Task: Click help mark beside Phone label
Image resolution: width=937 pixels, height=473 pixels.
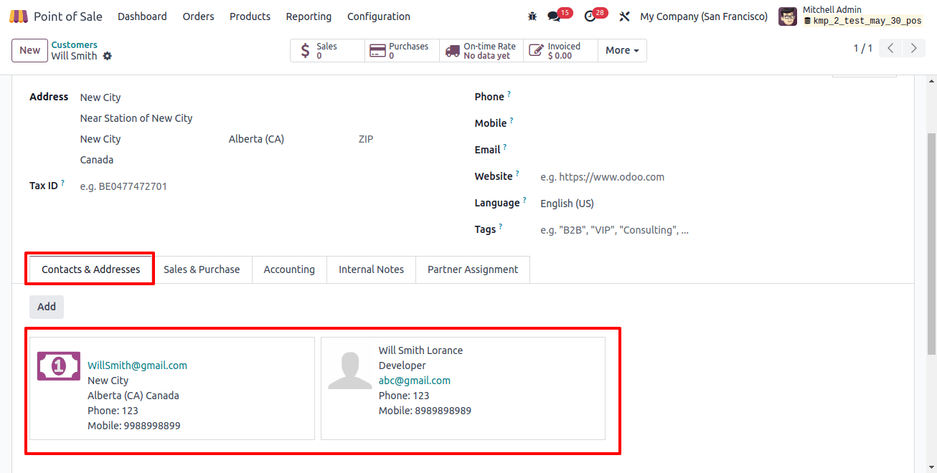Action: click(509, 94)
